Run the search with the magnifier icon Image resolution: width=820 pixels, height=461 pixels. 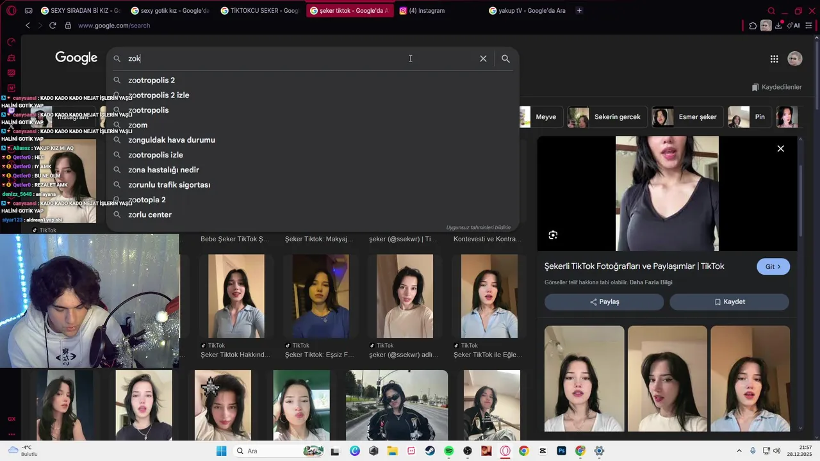click(x=505, y=58)
